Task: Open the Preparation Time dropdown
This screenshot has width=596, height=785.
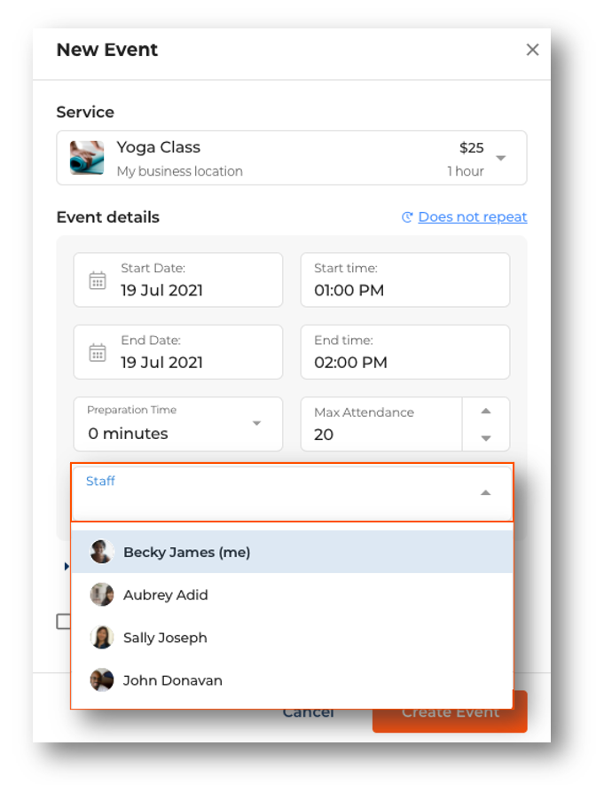Action: [256, 423]
